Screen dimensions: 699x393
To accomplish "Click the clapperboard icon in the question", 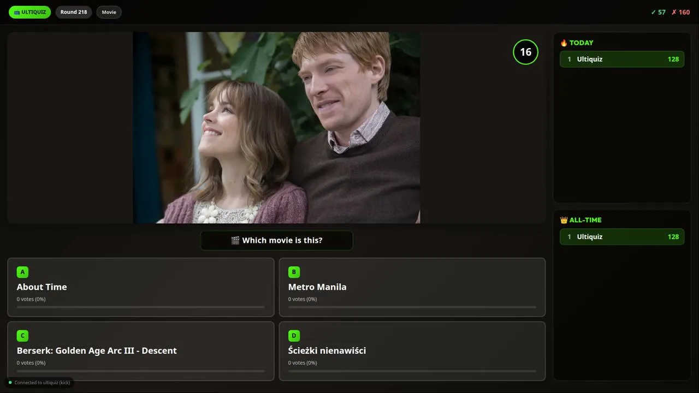I will [x=235, y=240].
